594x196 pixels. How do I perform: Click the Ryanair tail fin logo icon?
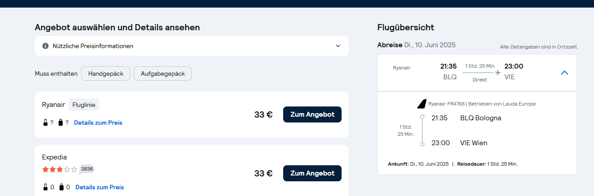pos(421,104)
